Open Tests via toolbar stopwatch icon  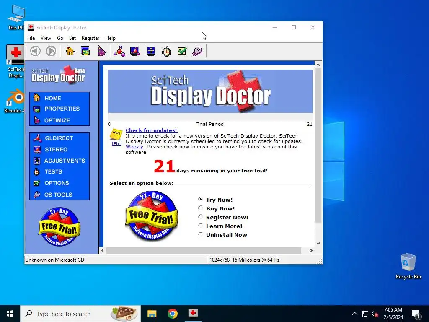(x=166, y=51)
